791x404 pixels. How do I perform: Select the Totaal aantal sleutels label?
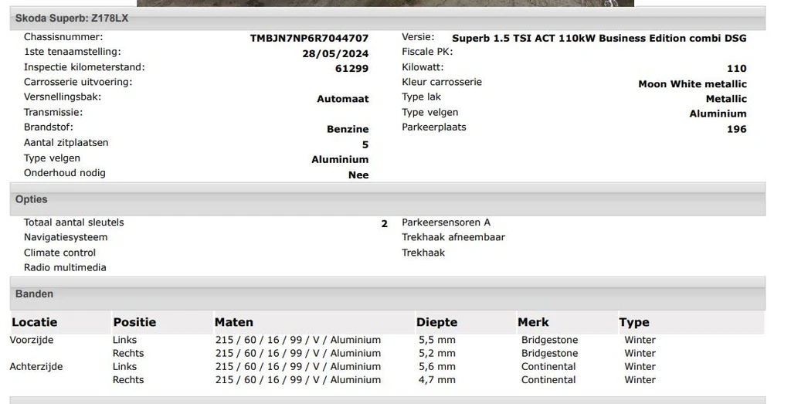click(73, 222)
